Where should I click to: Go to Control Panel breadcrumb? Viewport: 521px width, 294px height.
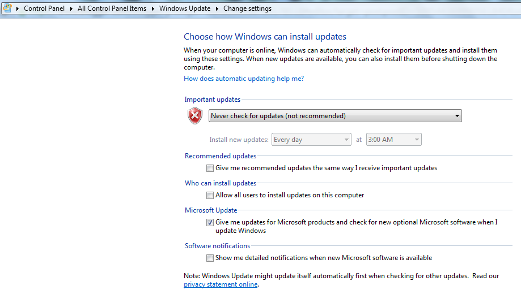pyautogui.click(x=44, y=8)
